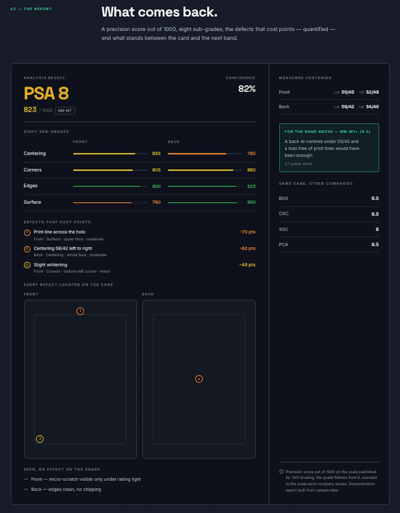Screen dimensions: 400x513
Task: Click the NM-MT badge next to 823
Action: pos(65,111)
